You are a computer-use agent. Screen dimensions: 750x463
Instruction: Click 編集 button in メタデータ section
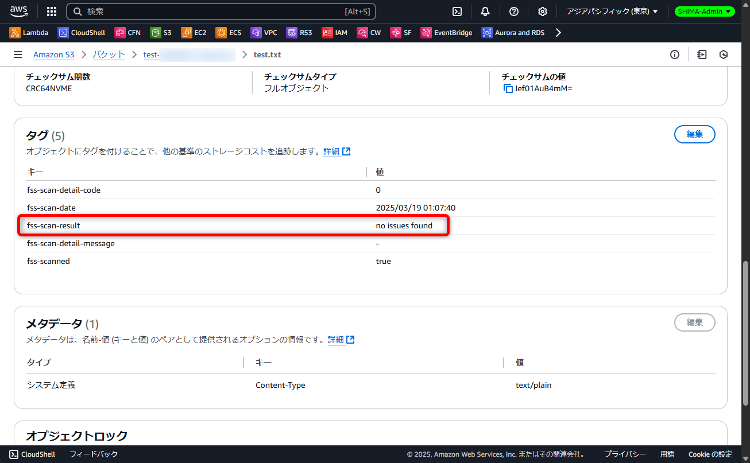[x=695, y=322]
